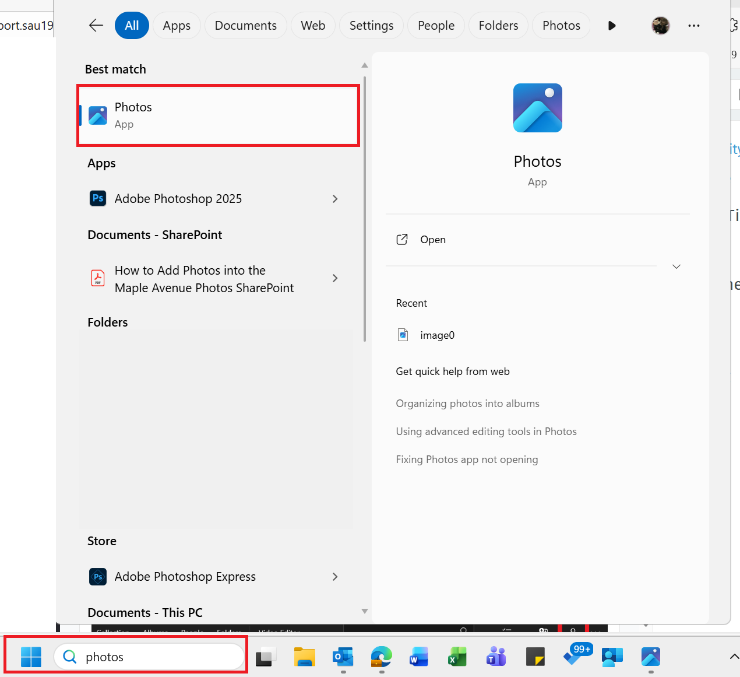Switch to the Documents filter tab
Screen dimensions: 740x677
tap(245, 26)
